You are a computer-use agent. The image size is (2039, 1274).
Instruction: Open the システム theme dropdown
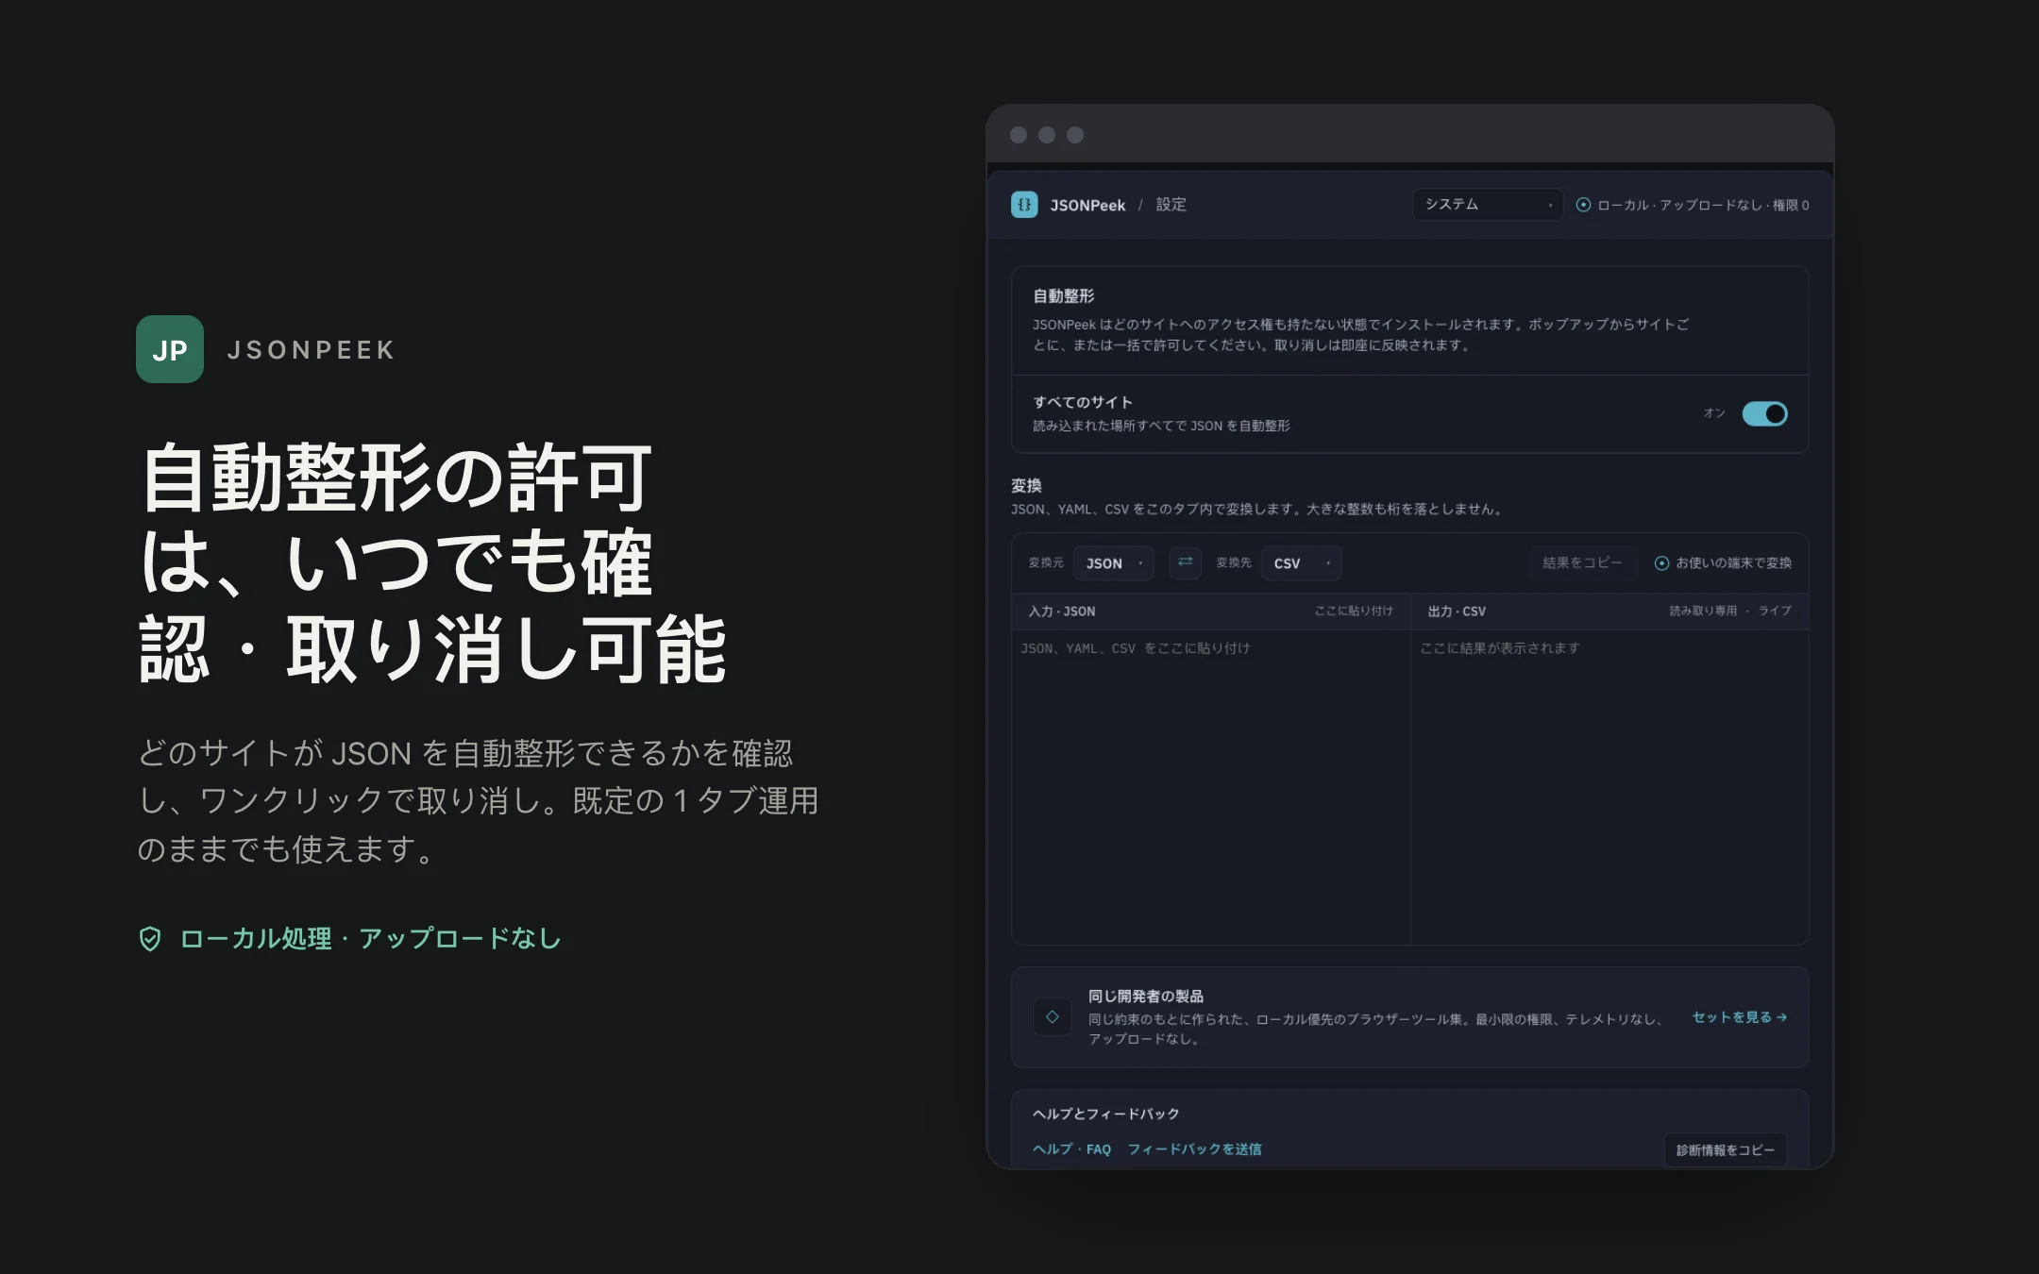(1487, 205)
